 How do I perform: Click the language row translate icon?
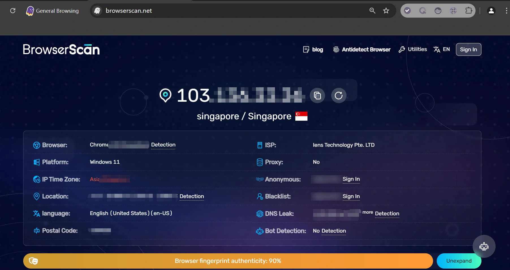(36, 213)
